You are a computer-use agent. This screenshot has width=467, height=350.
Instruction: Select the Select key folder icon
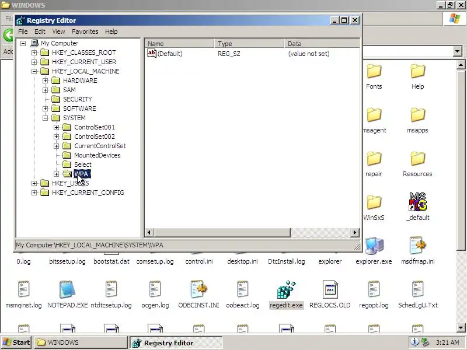coord(67,164)
